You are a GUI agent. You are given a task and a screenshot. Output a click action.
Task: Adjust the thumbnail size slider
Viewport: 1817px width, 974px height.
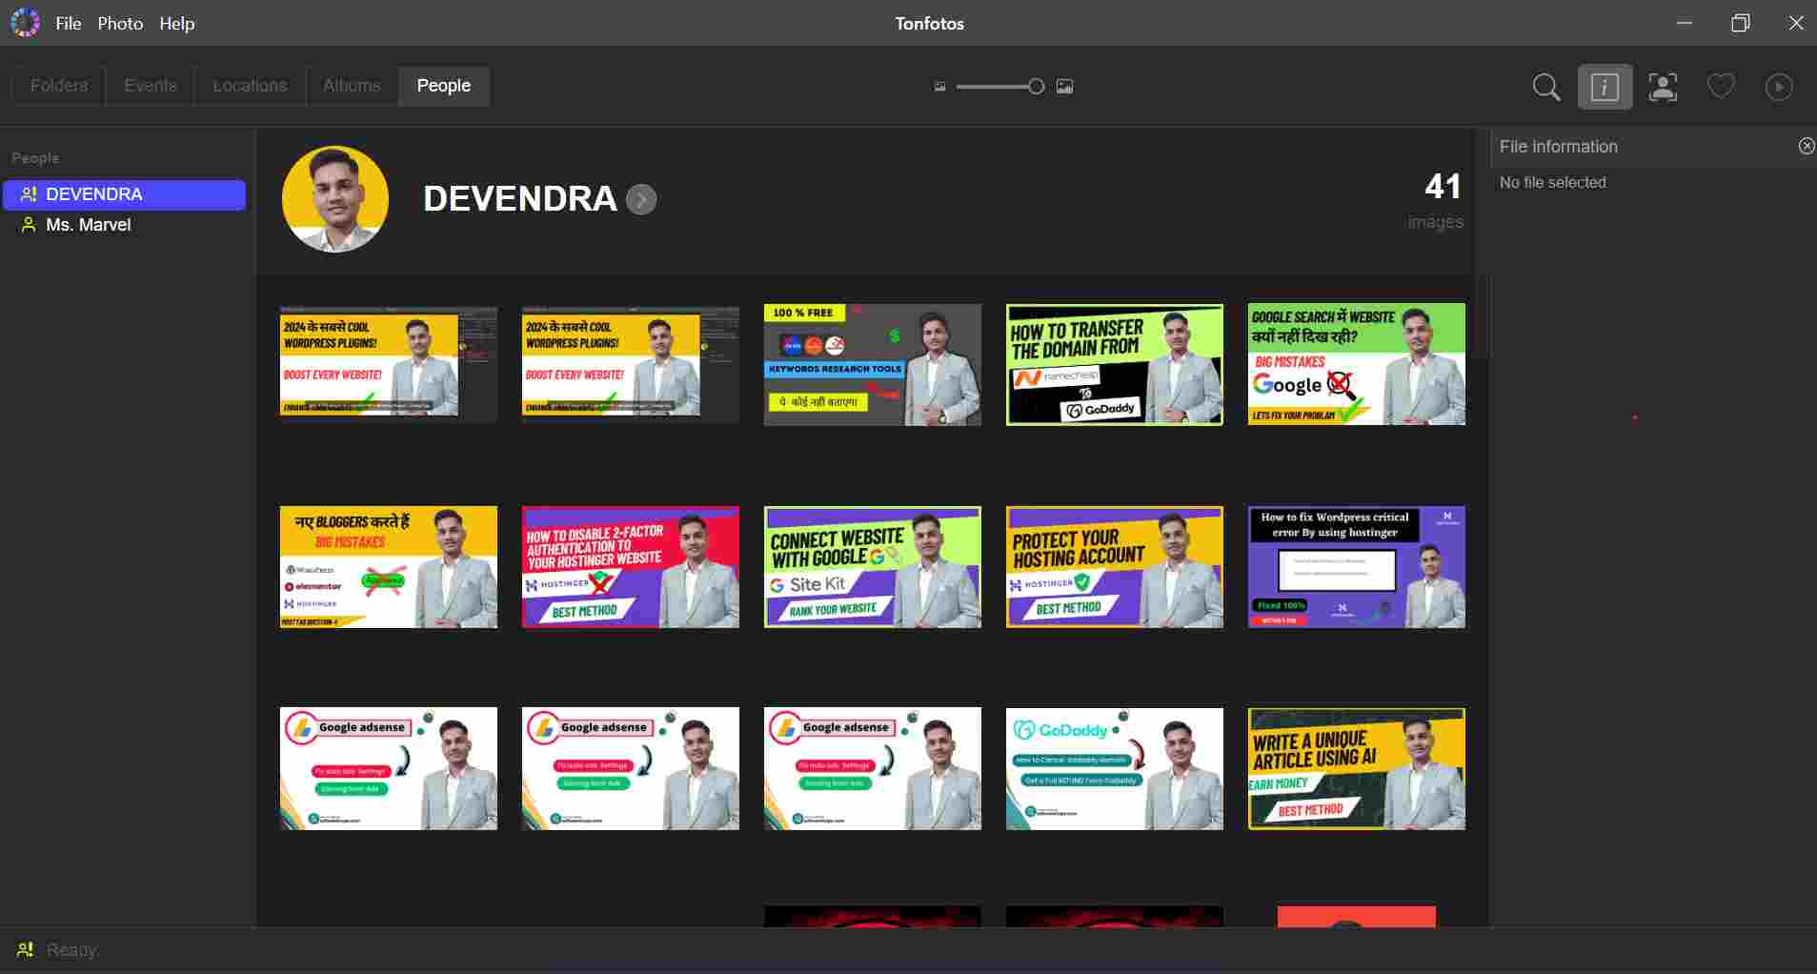coord(1036,87)
